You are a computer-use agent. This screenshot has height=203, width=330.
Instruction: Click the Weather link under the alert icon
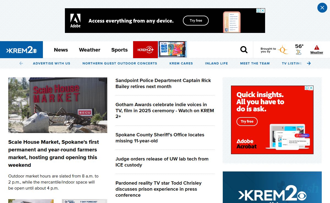pyautogui.click(x=317, y=52)
